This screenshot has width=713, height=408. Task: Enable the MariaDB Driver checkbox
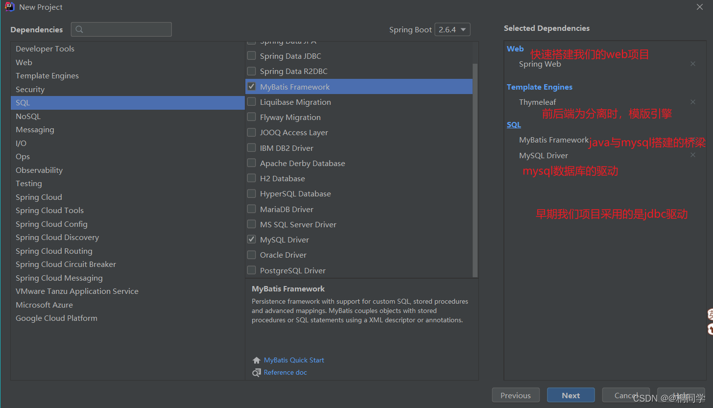pyautogui.click(x=251, y=209)
